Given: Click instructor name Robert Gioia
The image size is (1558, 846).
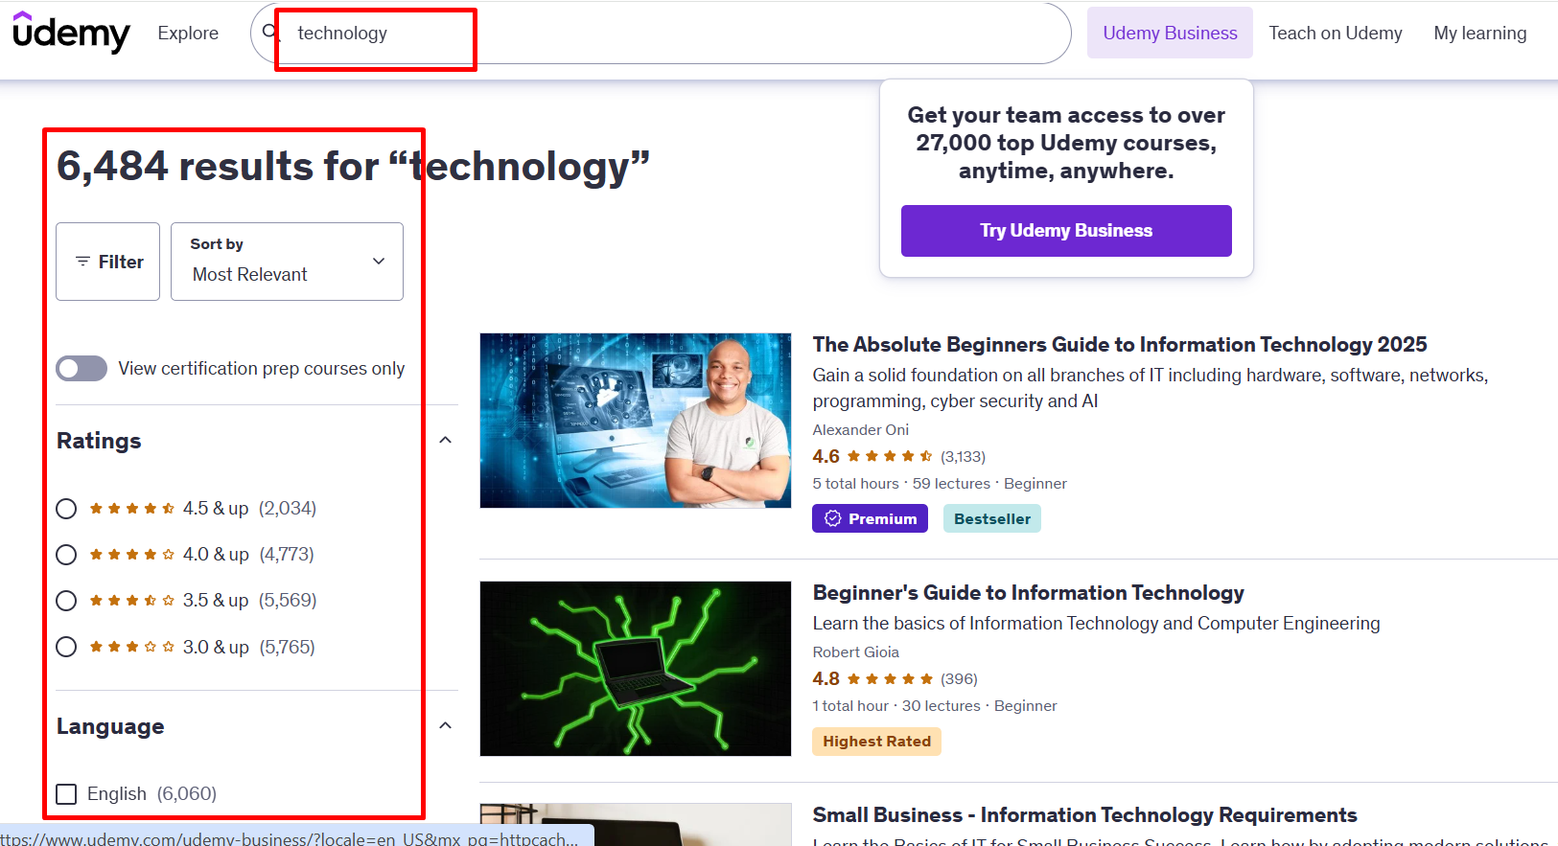Looking at the screenshot, I should [x=855, y=652].
